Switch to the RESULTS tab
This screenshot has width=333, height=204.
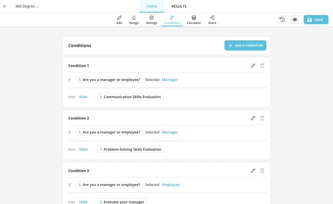(x=179, y=6)
